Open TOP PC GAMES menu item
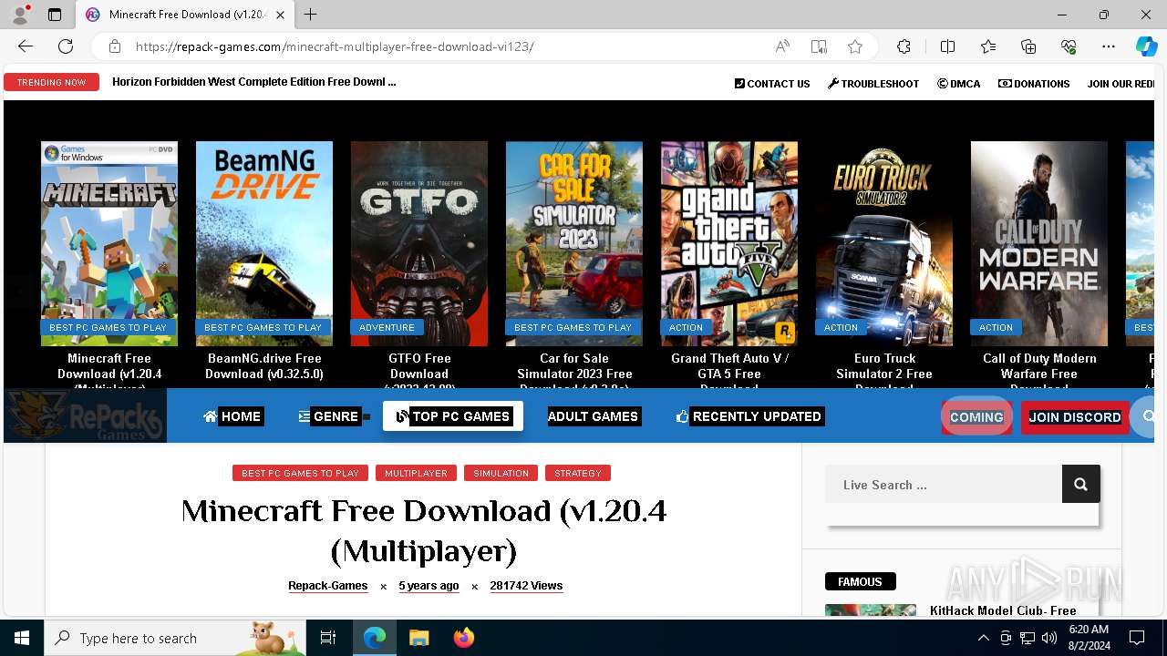 coord(453,416)
